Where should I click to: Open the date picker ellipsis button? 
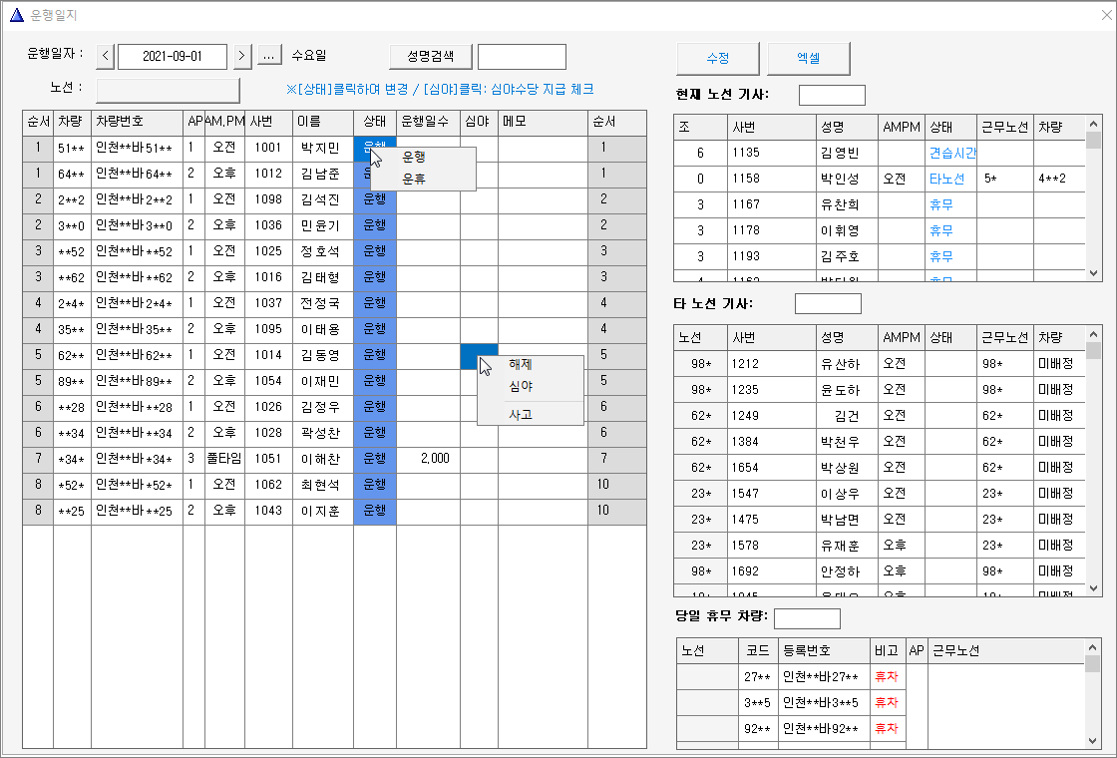[269, 56]
